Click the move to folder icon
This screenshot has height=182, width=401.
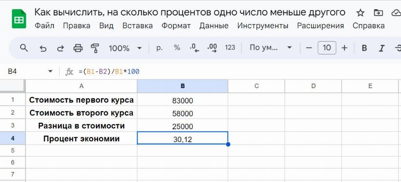click(x=378, y=12)
